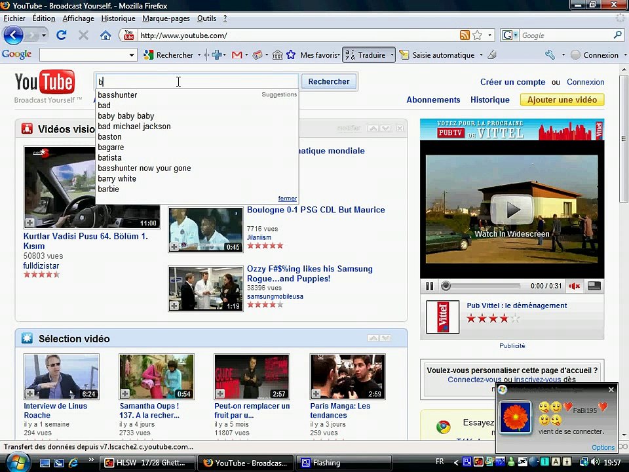The width and height of the screenshot is (629, 472).
Task: Add Ozzy Samsung video to queue
Action: click(174, 305)
